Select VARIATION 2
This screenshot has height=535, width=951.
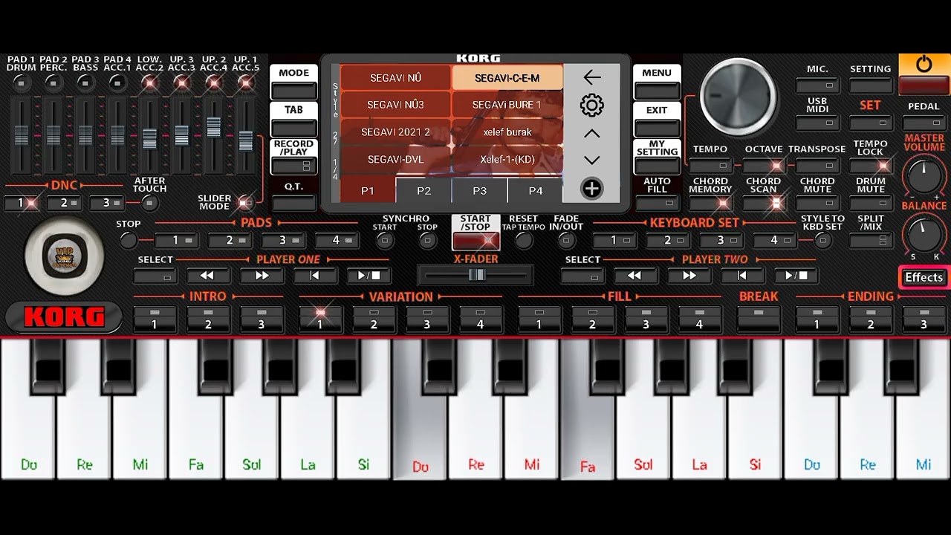(373, 320)
